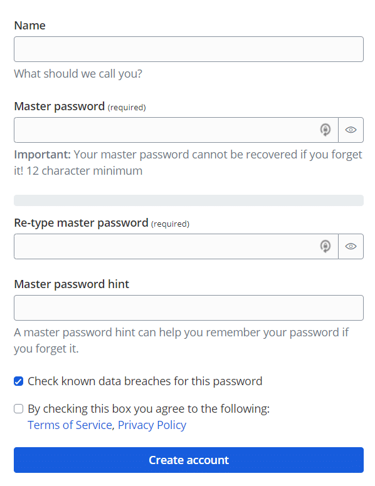
Task: Click the password strength progress bar
Action: pyautogui.click(x=188, y=200)
